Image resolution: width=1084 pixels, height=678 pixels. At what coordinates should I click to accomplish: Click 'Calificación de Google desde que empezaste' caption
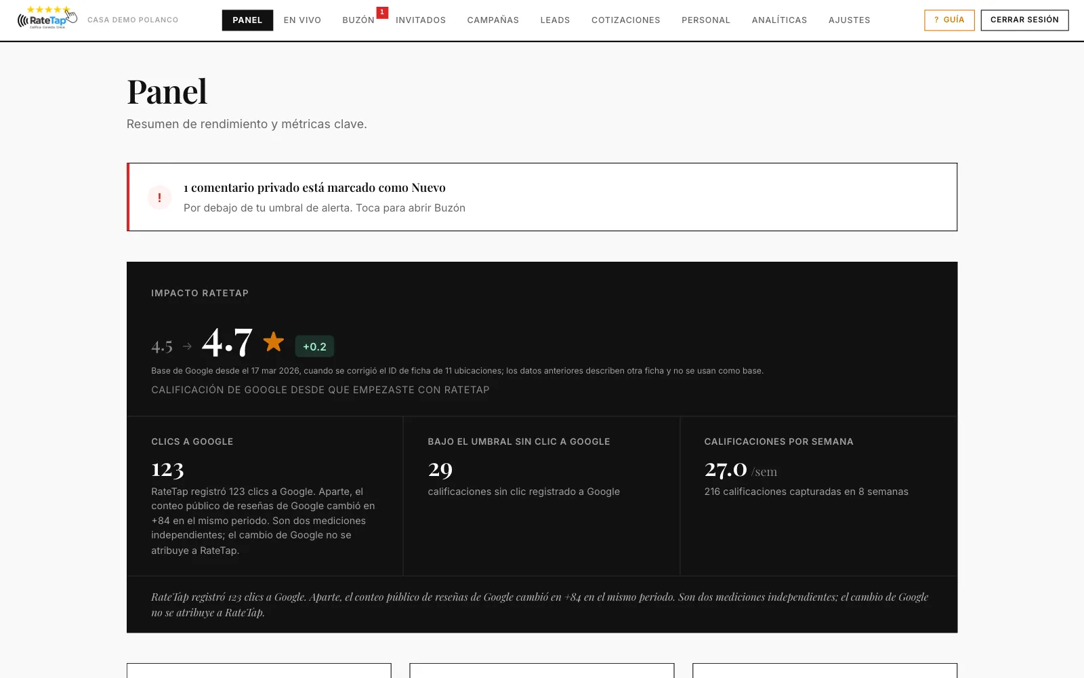tap(320, 390)
